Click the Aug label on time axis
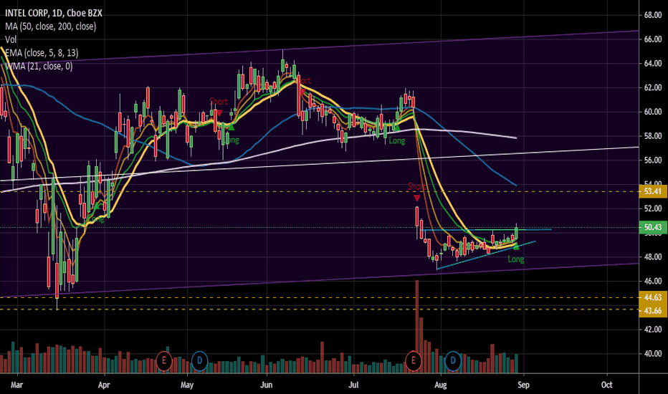This screenshot has width=668, height=394. point(441,385)
